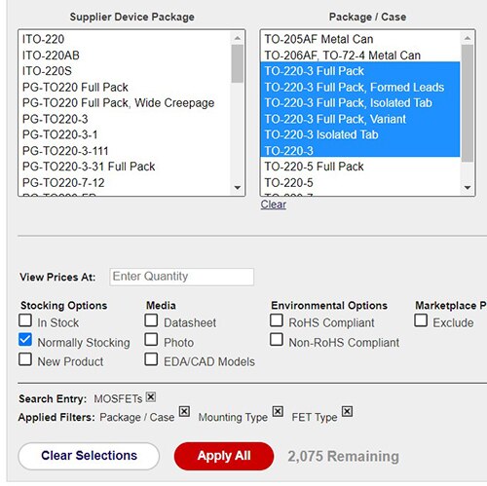
Task: Select TO-205AF Metal Can package
Action: coord(360,39)
